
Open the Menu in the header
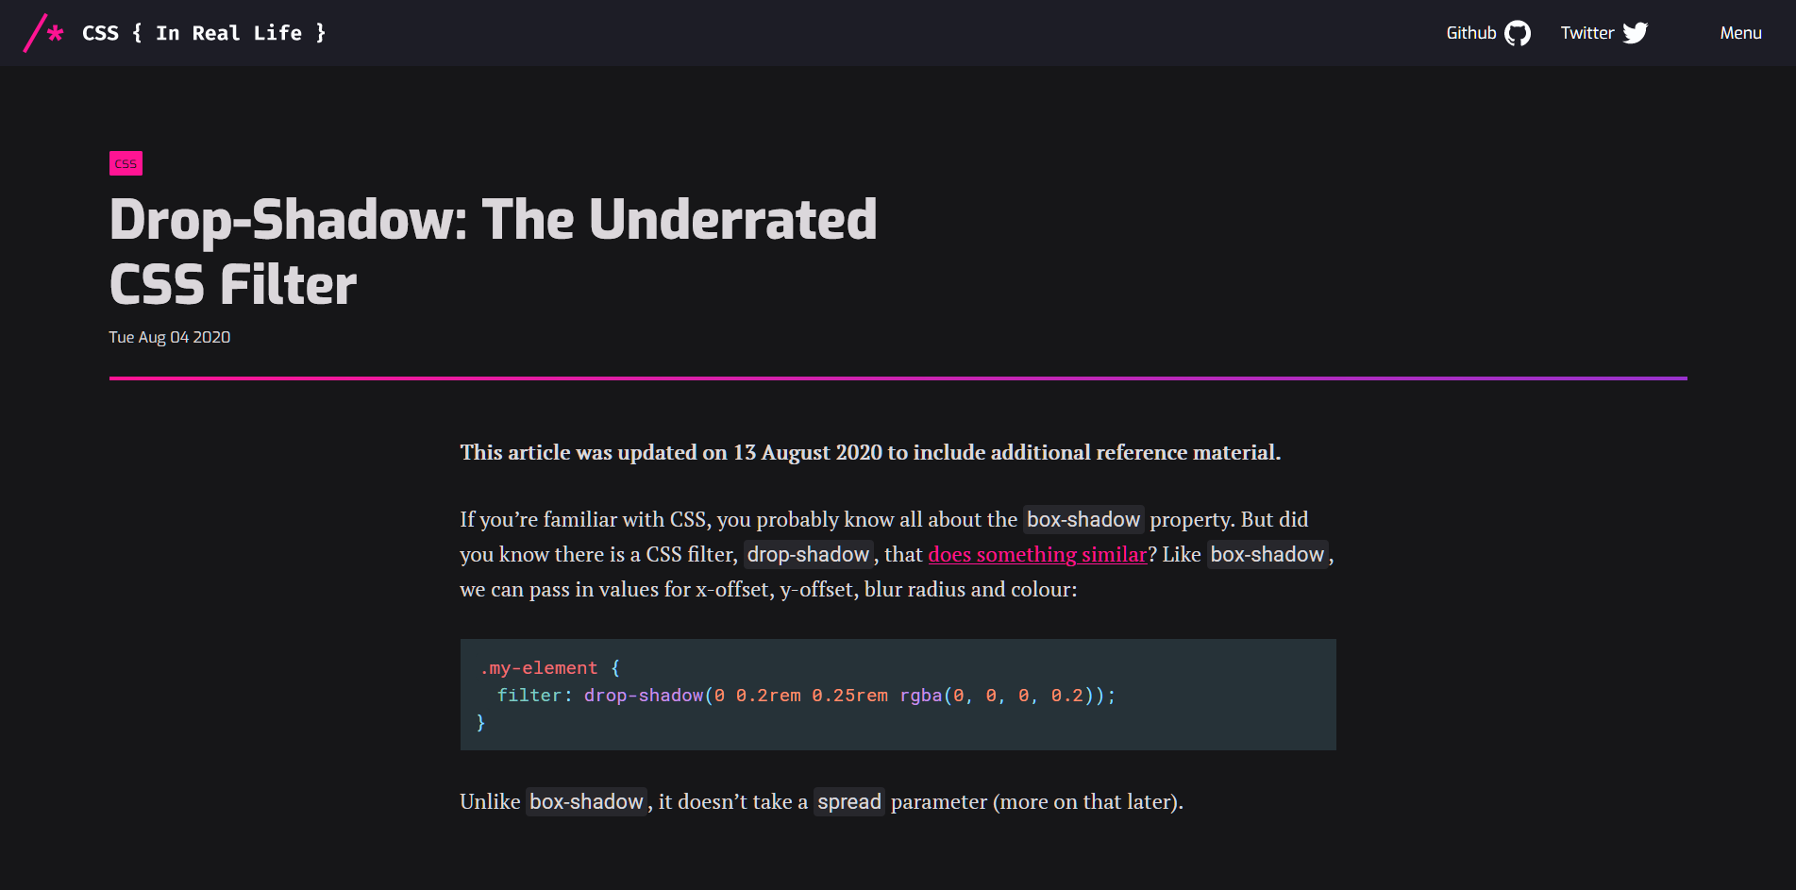(1739, 32)
